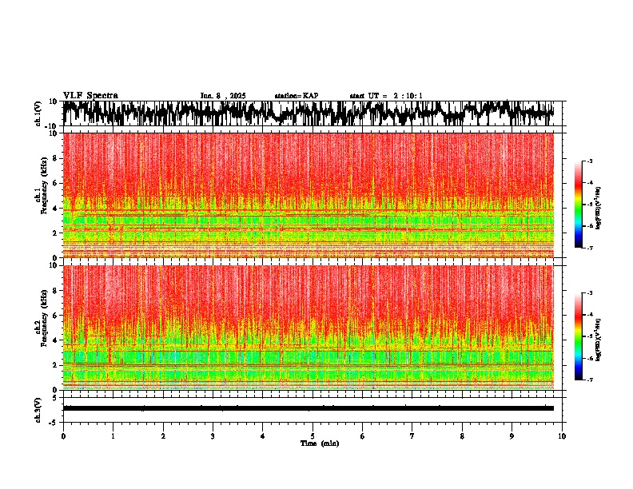Click time axis tick label "10" at right end

(562, 436)
